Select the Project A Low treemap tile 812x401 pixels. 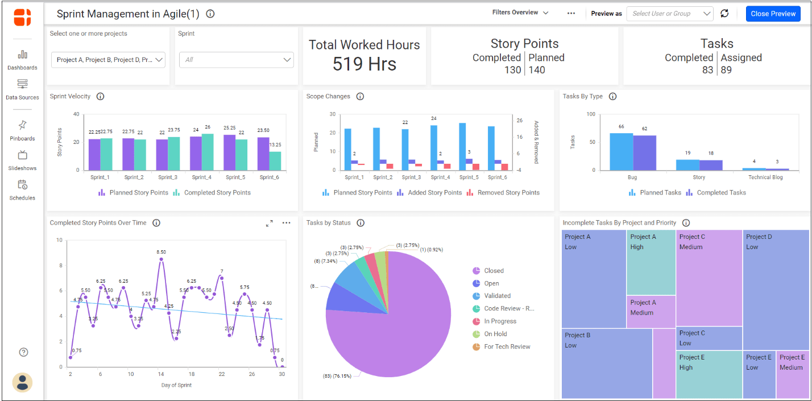594,279
